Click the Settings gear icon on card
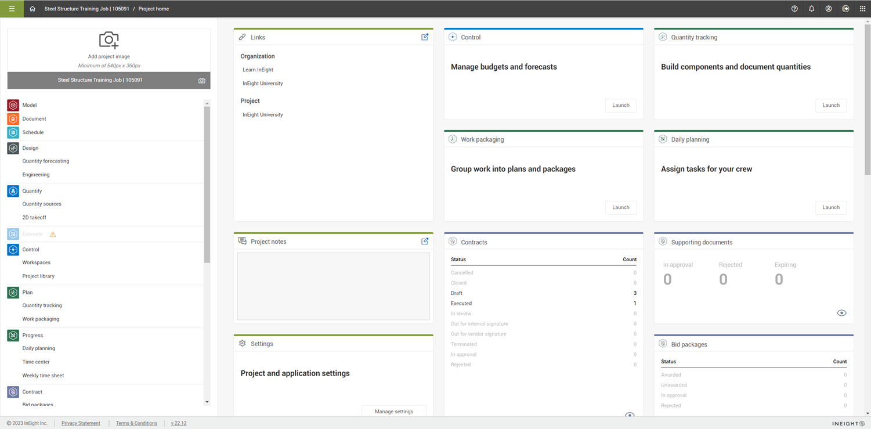Image resolution: width=871 pixels, height=429 pixels. click(243, 344)
